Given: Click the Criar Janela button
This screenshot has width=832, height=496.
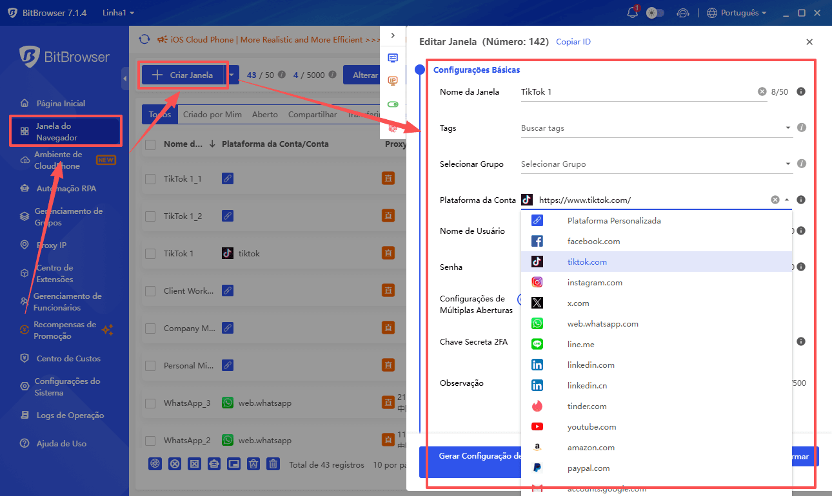Looking at the screenshot, I should [182, 75].
